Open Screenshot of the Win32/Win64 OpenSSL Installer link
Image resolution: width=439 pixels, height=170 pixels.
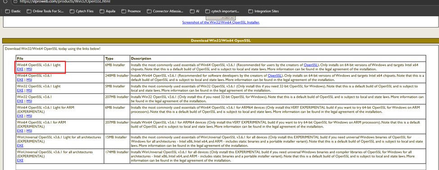(x=221, y=23)
